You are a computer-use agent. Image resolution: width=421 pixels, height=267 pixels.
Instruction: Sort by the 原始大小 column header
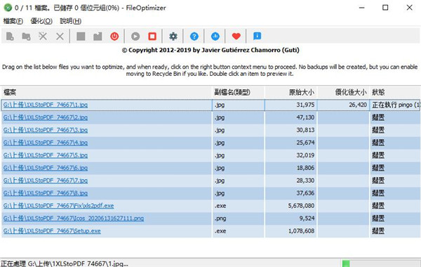(x=290, y=93)
